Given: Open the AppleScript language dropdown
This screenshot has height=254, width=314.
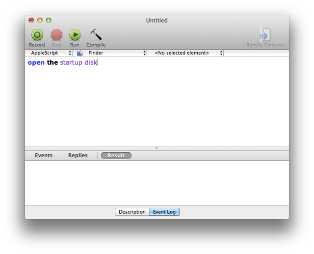Looking at the screenshot, I should (49, 53).
